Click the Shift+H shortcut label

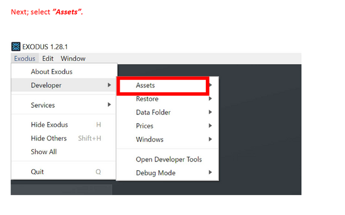(x=89, y=138)
